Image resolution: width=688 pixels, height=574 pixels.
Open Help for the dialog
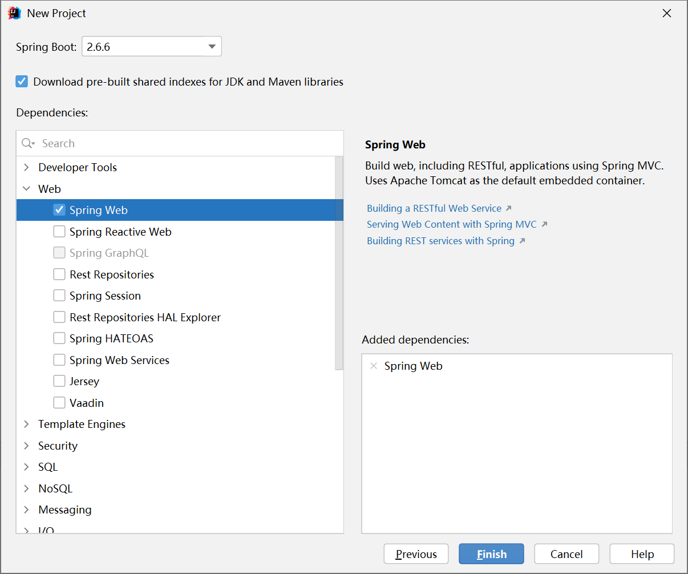tap(642, 554)
